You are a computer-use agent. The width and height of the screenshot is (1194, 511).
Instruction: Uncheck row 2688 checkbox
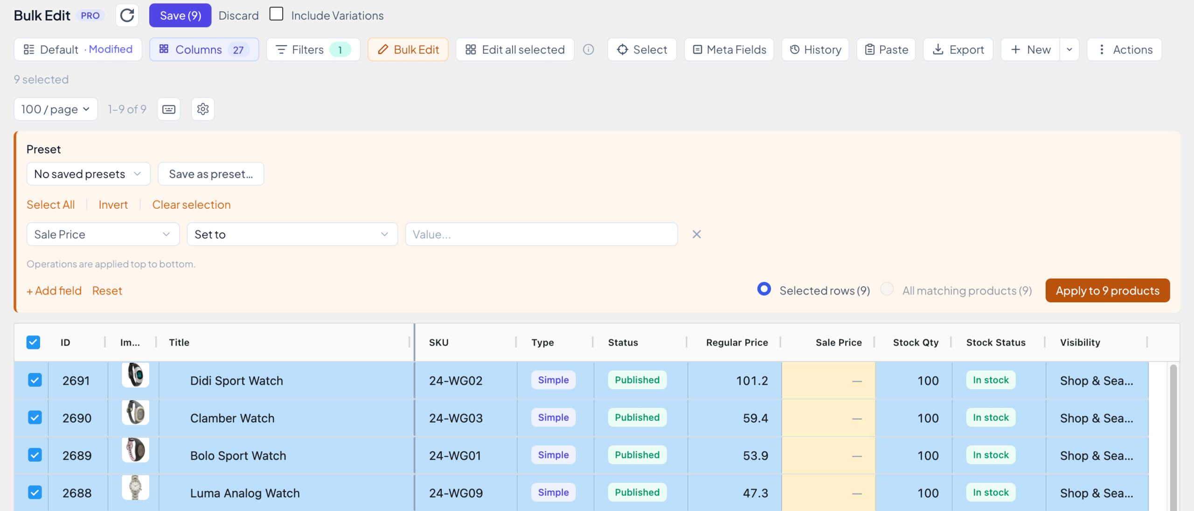point(35,492)
